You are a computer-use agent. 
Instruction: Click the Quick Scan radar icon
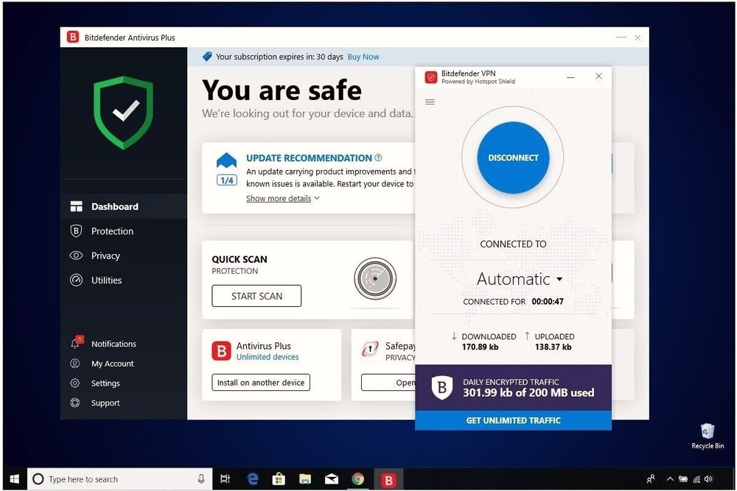376,279
